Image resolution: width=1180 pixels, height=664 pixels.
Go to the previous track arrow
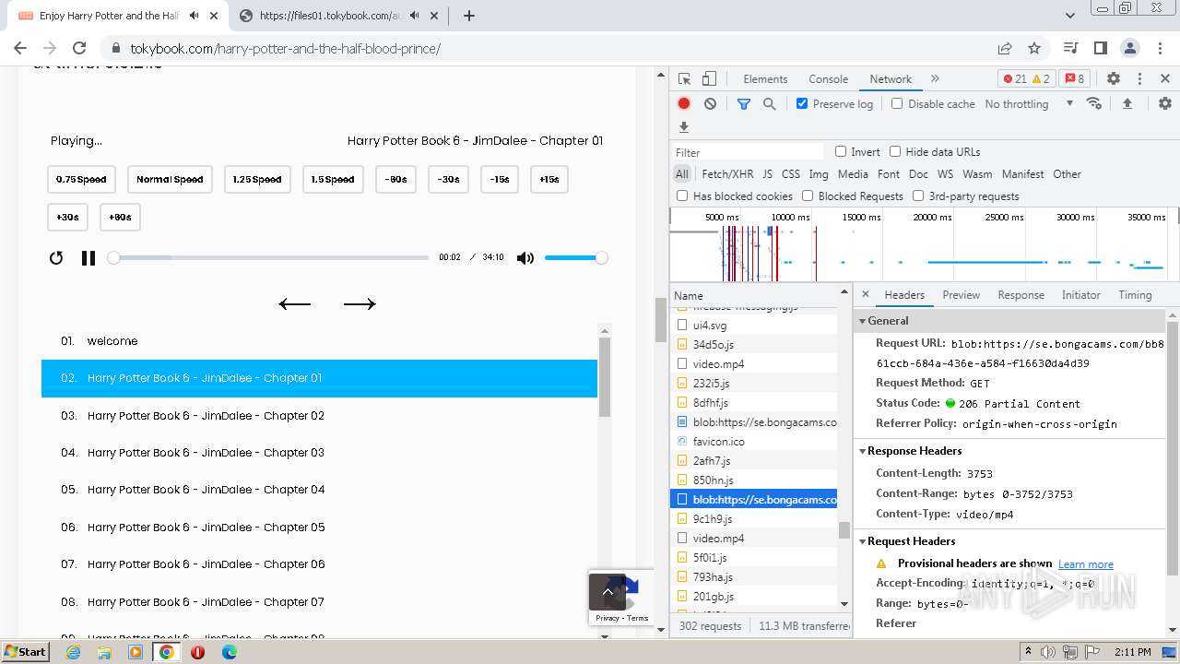[295, 304]
